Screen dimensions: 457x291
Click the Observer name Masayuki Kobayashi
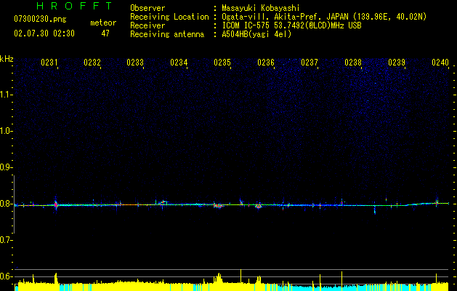(261, 8)
